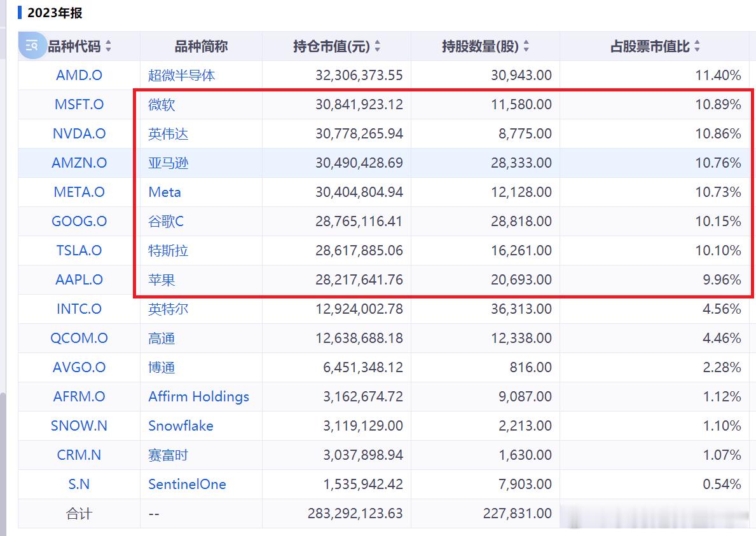Open the TSLA.O stock code link
Image resolution: width=756 pixels, height=536 pixels.
coord(79,250)
